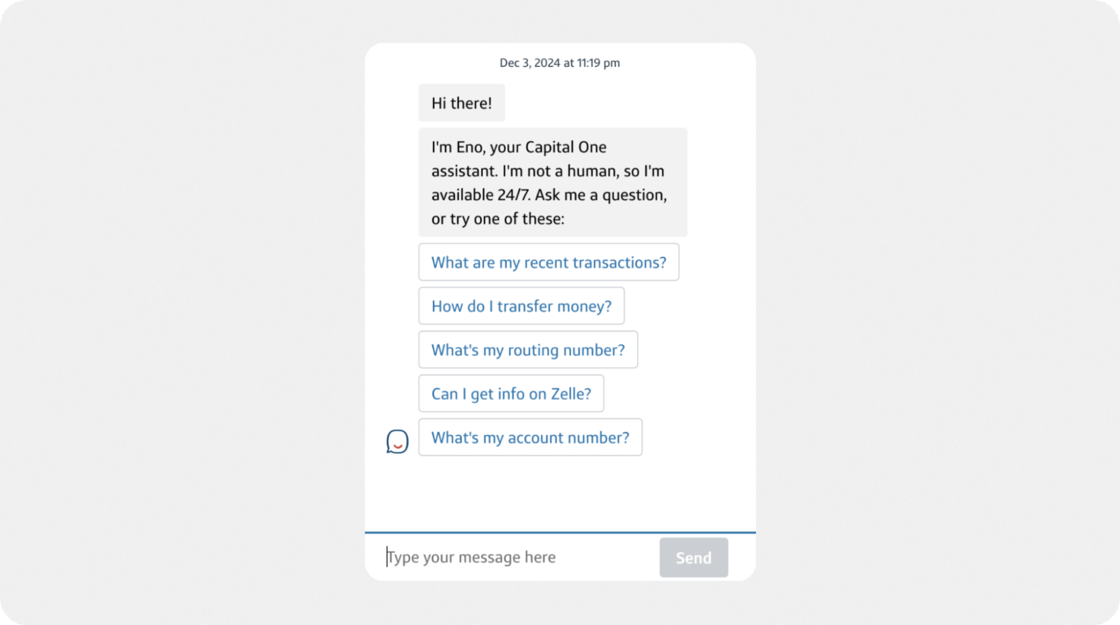Open "What are my recent transactions?" suggestion
This screenshot has height=625, width=1120.
(548, 262)
